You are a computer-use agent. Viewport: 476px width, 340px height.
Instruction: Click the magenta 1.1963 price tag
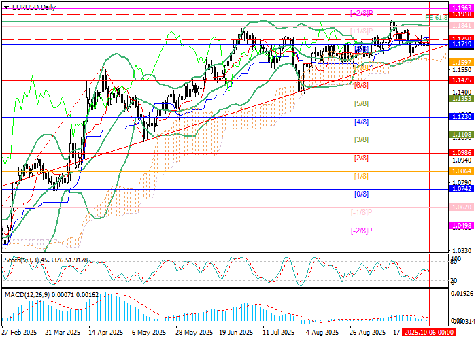(462, 7)
